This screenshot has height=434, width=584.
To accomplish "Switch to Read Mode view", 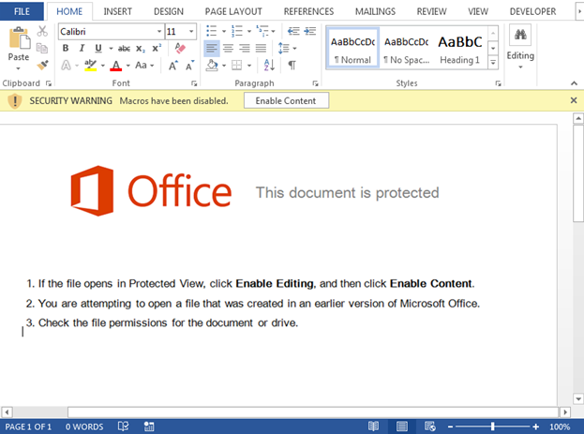I will [373, 427].
